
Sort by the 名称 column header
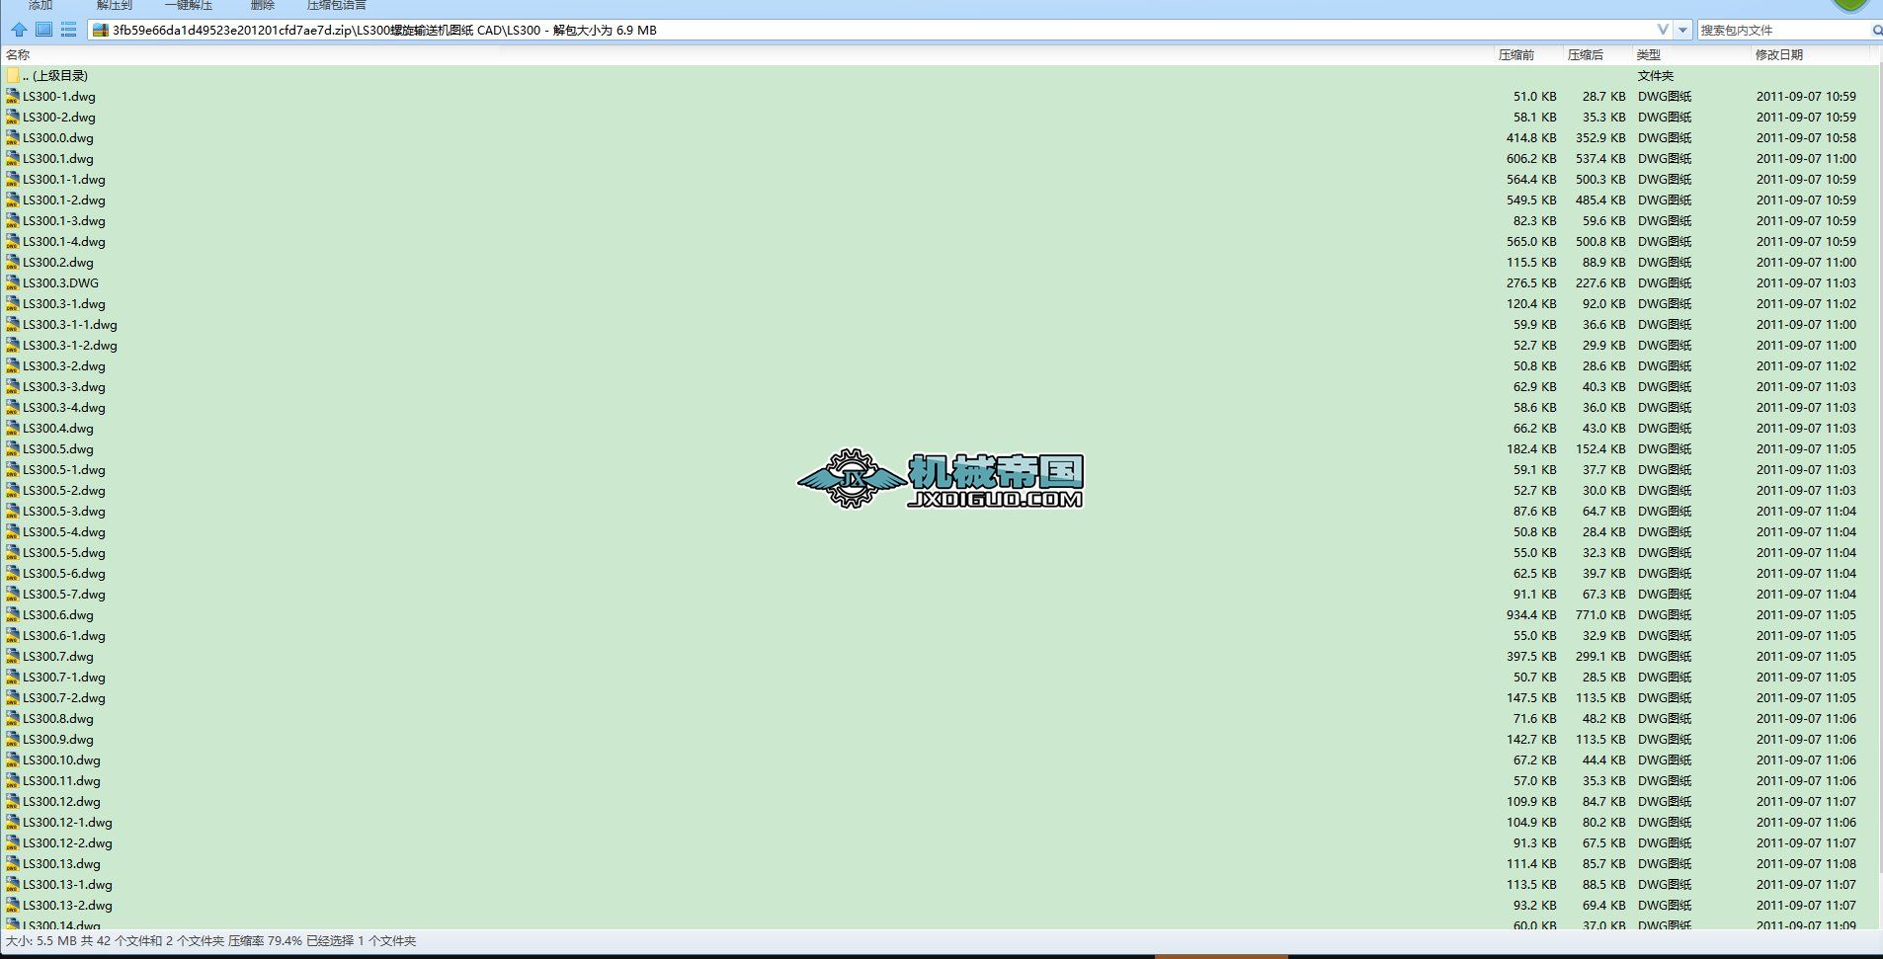click(18, 55)
